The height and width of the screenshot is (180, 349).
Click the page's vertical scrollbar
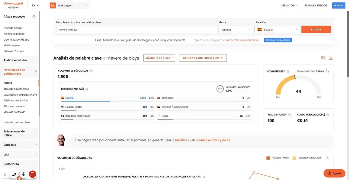coord(348,44)
